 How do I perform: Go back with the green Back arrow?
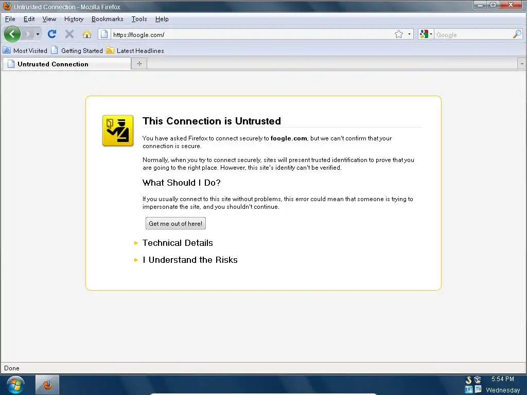12,34
